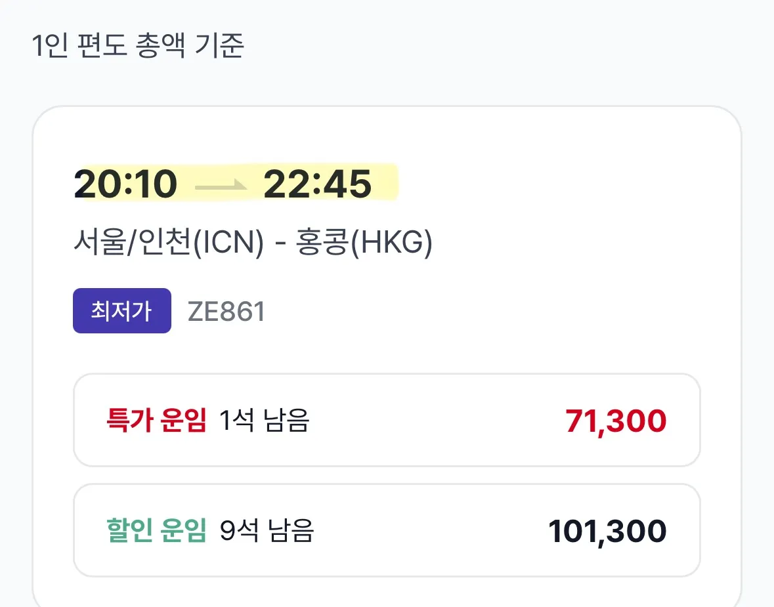The image size is (774, 607).
Task: Click the "9석 남음" seat count
Action: [x=266, y=530]
